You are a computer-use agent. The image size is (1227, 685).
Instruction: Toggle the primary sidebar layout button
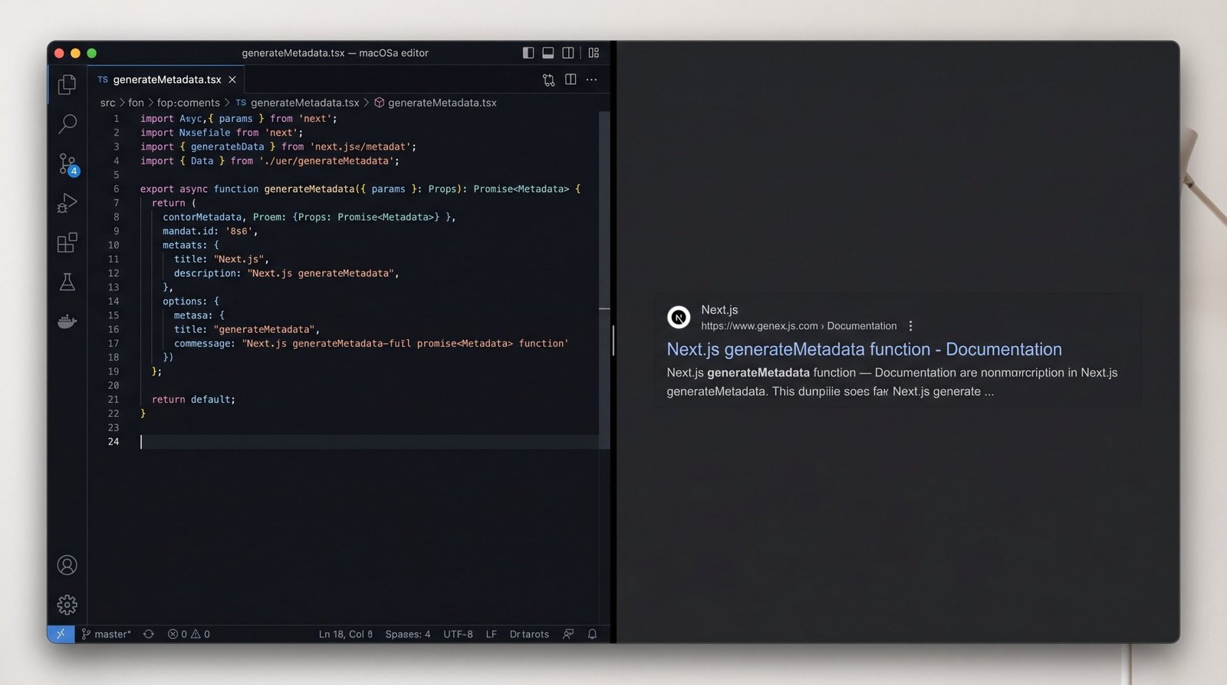(528, 53)
